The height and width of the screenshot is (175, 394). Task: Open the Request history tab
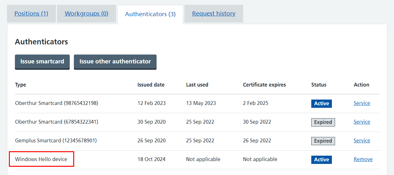tap(214, 14)
